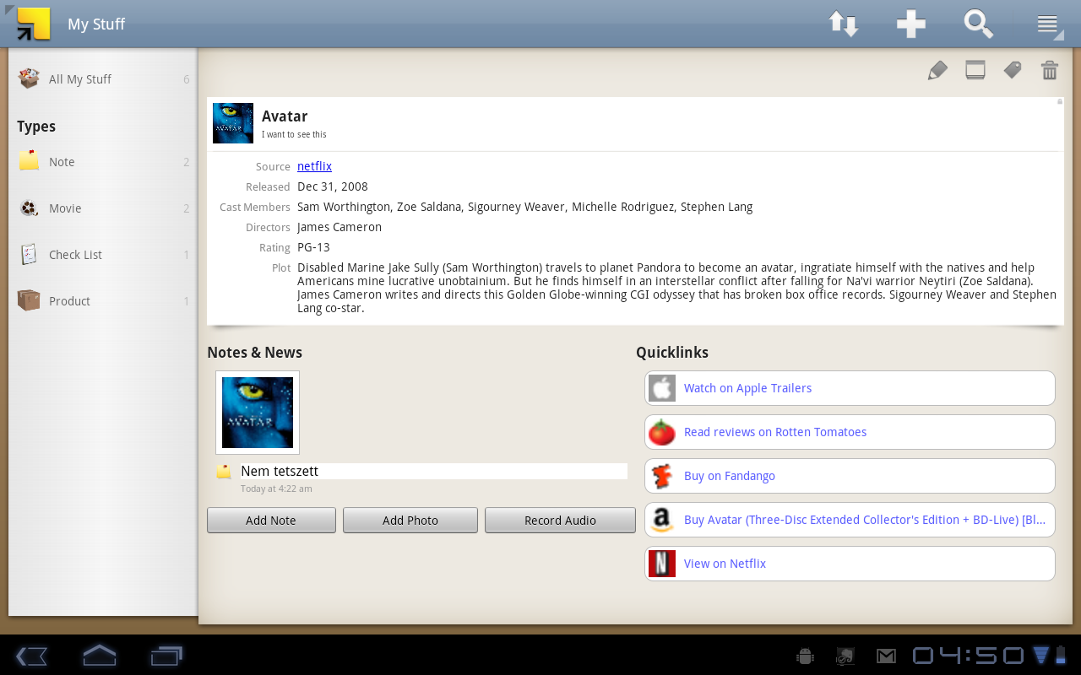The width and height of the screenshot is (1081, 675).
Task: Tap the Avatar poster thumbnail in header
Action: (x=233, y=123)
